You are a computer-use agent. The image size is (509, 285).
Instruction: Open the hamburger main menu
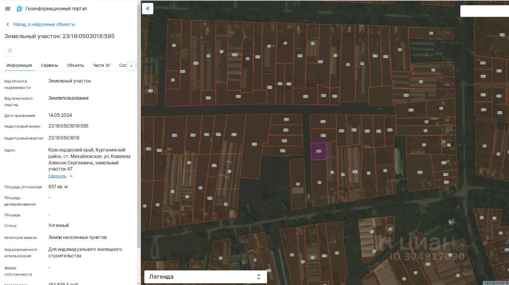click(8, 8)
